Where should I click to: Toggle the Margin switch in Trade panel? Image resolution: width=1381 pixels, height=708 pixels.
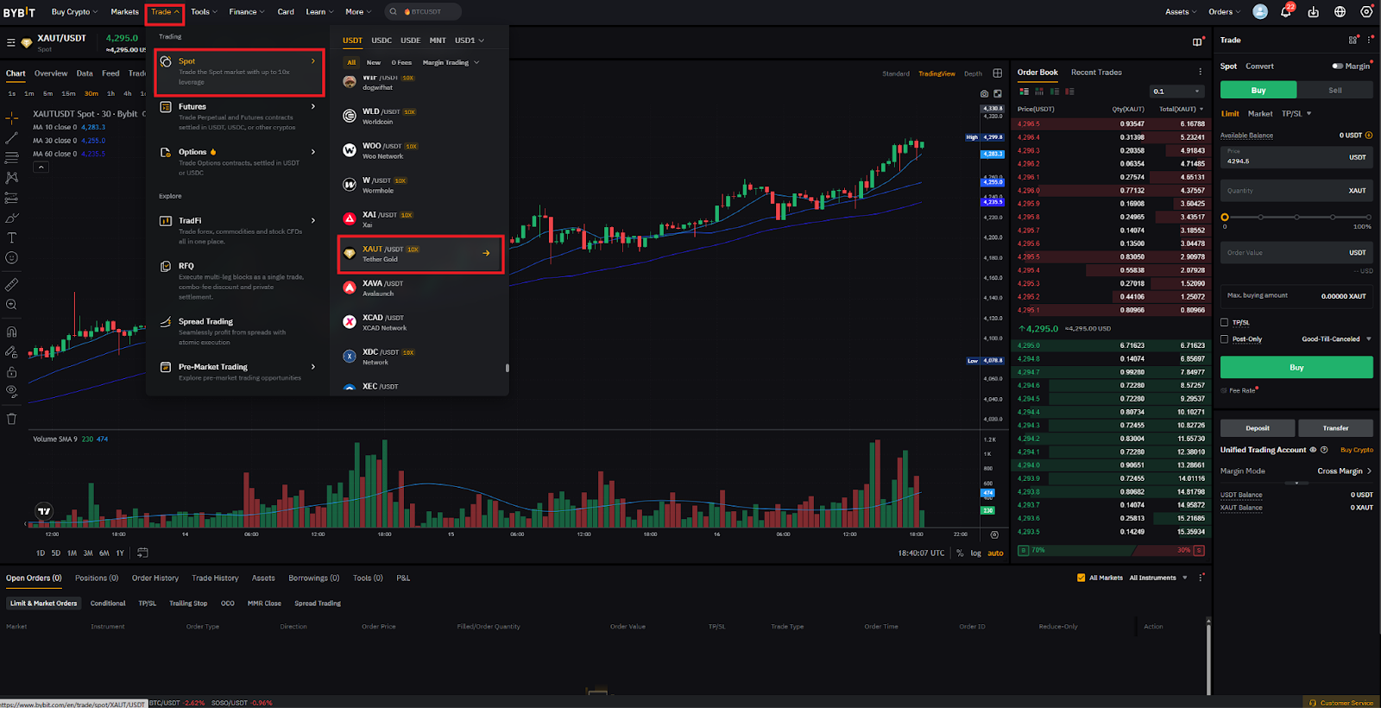click(x=1338, y=66)
